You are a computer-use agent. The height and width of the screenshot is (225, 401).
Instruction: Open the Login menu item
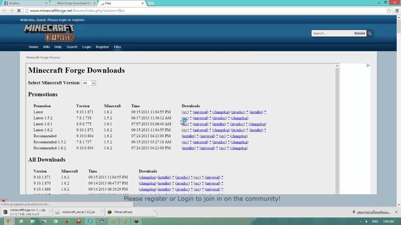coord(86,47)
